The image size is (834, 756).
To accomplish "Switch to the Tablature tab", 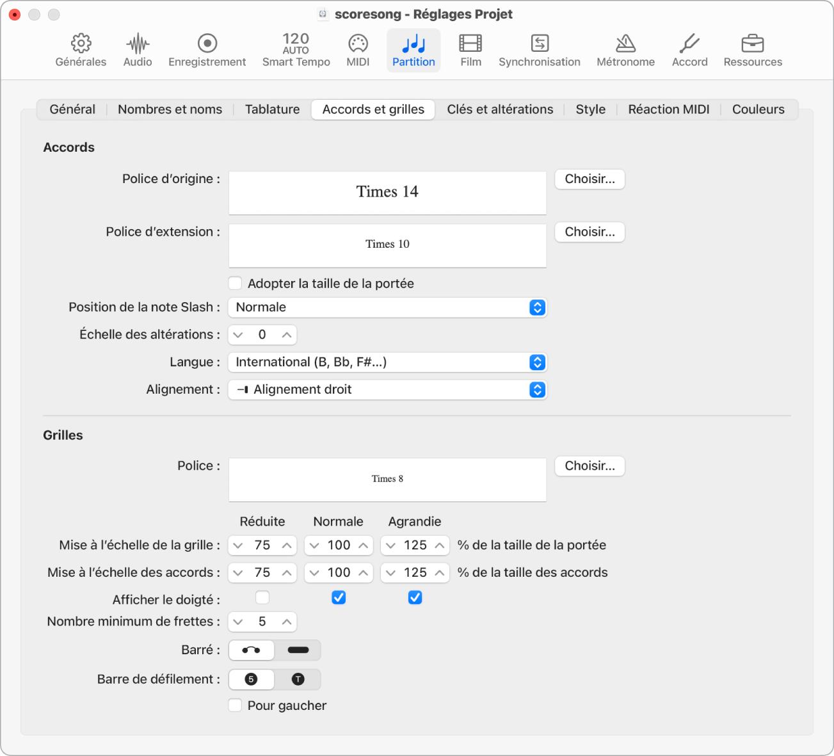I will tap(272, 109).
